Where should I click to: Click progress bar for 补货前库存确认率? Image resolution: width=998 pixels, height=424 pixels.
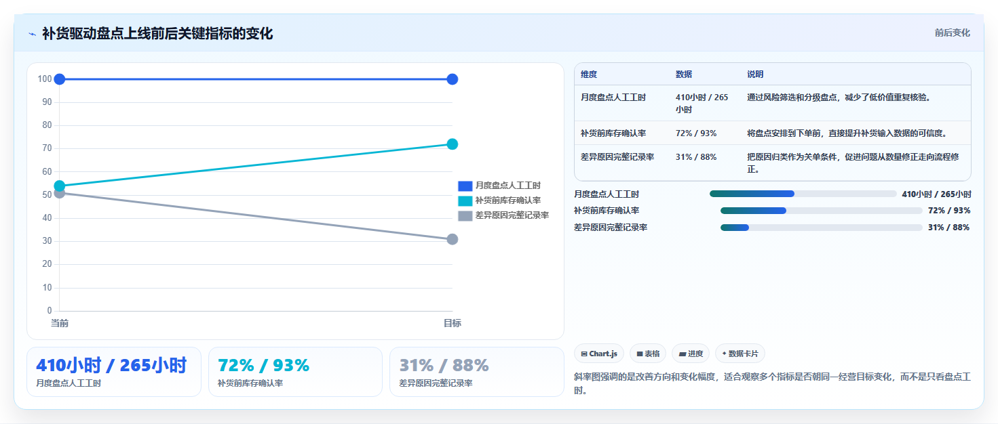point(822,211)
